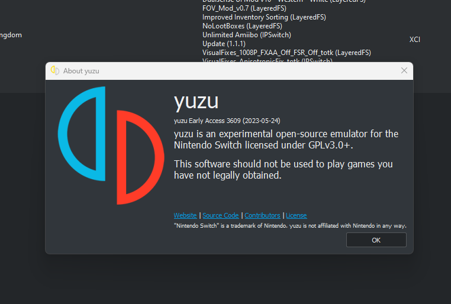
Task: Open the Source Code link
Action: 221,215
